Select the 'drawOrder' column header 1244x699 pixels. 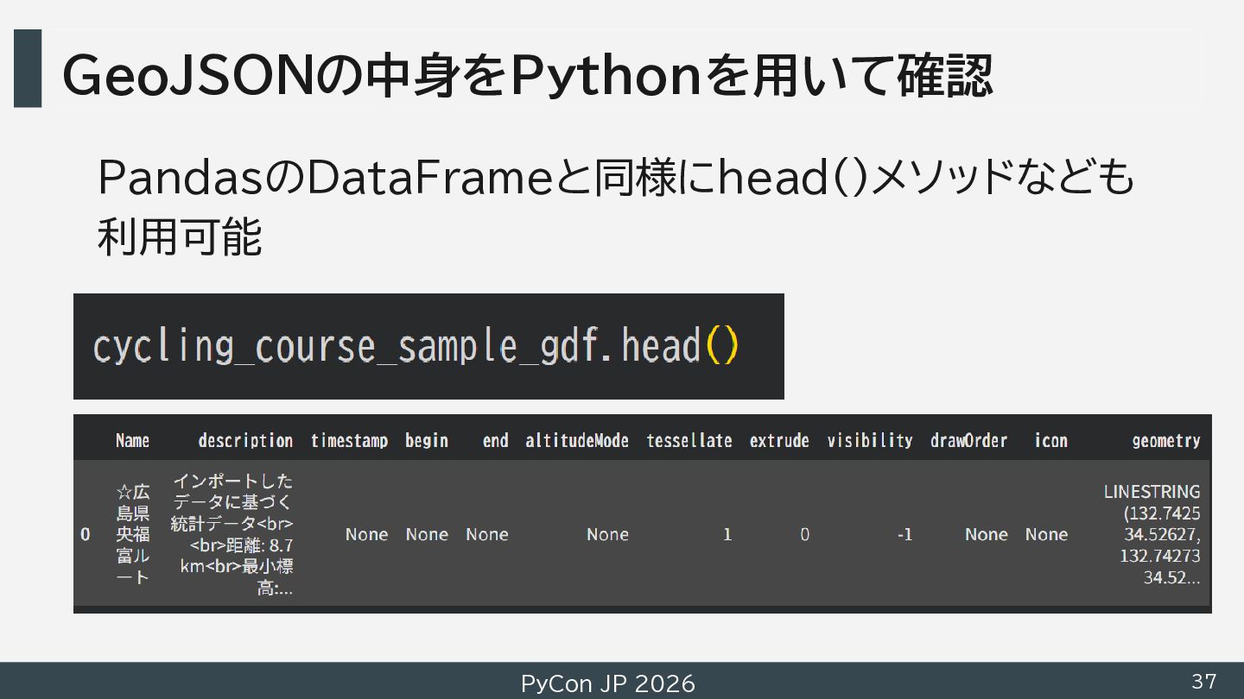click(x=968, y=440)
